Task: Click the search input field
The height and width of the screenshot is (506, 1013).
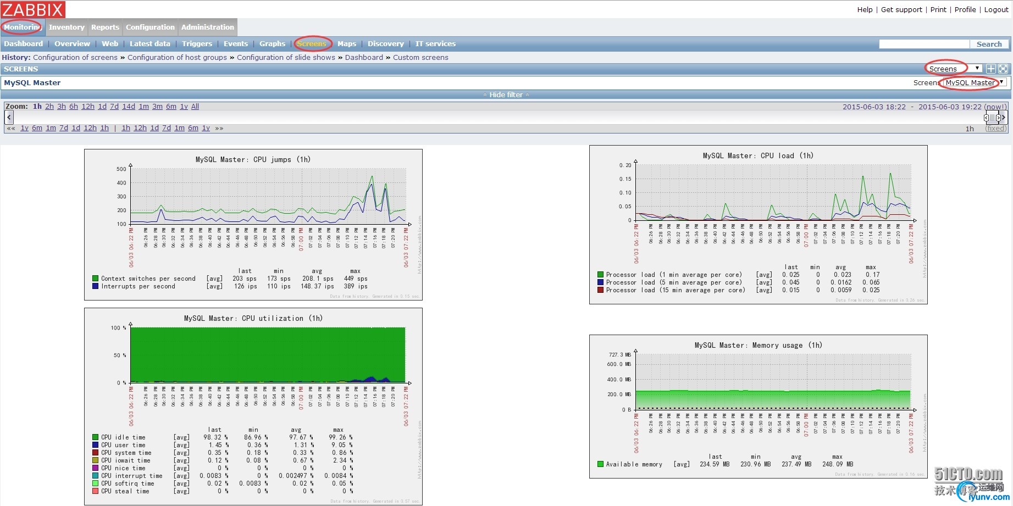Action: click(924, 44)
